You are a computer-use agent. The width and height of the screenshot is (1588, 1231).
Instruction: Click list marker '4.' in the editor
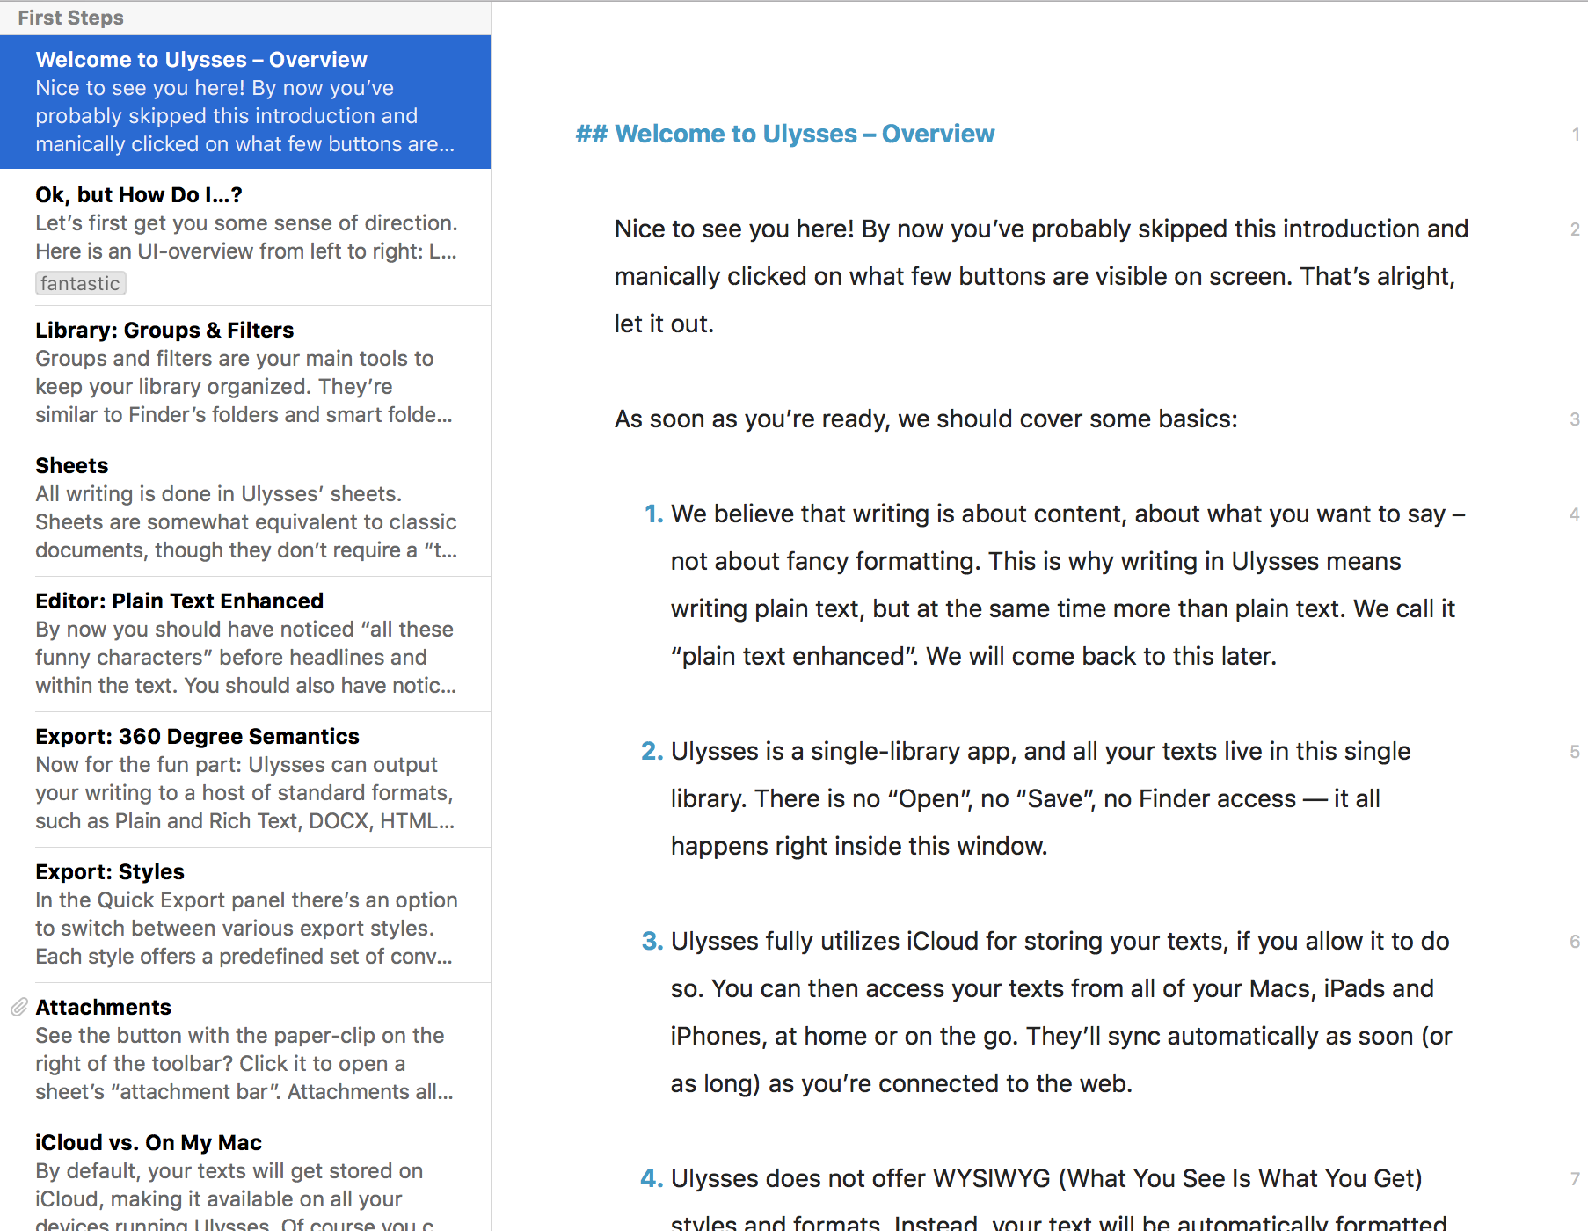pyautogui.click(x=652, y=1178)
